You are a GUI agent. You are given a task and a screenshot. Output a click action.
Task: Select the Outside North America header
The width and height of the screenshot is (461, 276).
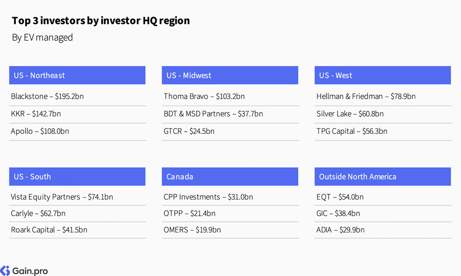point(383,177)
